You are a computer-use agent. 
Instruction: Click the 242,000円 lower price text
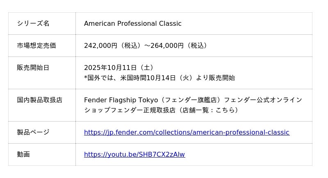click(100, 45)
